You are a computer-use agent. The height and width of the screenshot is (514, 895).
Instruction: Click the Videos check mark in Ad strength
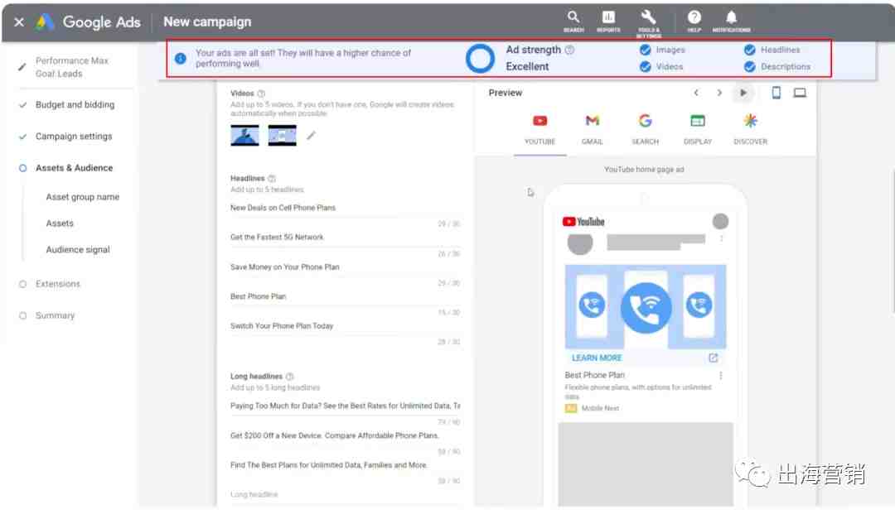(x=645, y=67)
